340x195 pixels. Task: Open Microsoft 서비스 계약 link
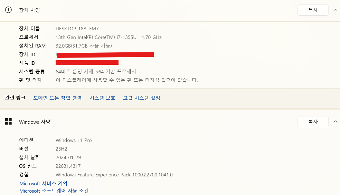44,184
